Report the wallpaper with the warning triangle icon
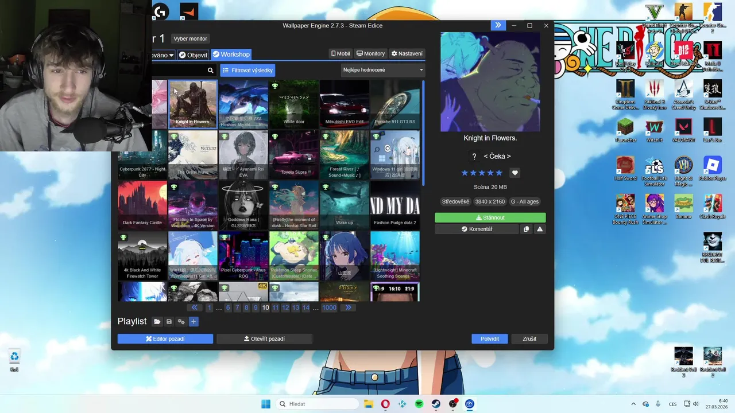Image resolution: width=735 pixels, height=413 pixels. [x=540, y=229]
